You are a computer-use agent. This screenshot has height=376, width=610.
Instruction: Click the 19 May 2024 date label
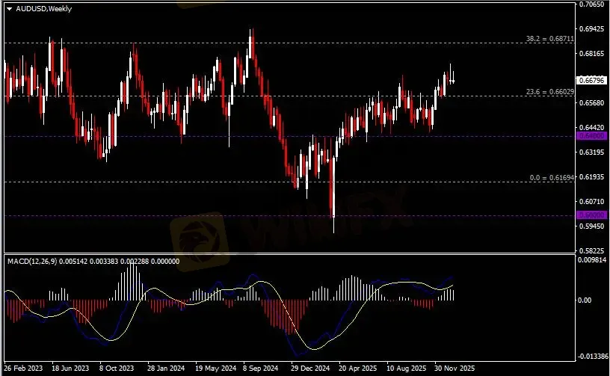click(x=213, y=369)
